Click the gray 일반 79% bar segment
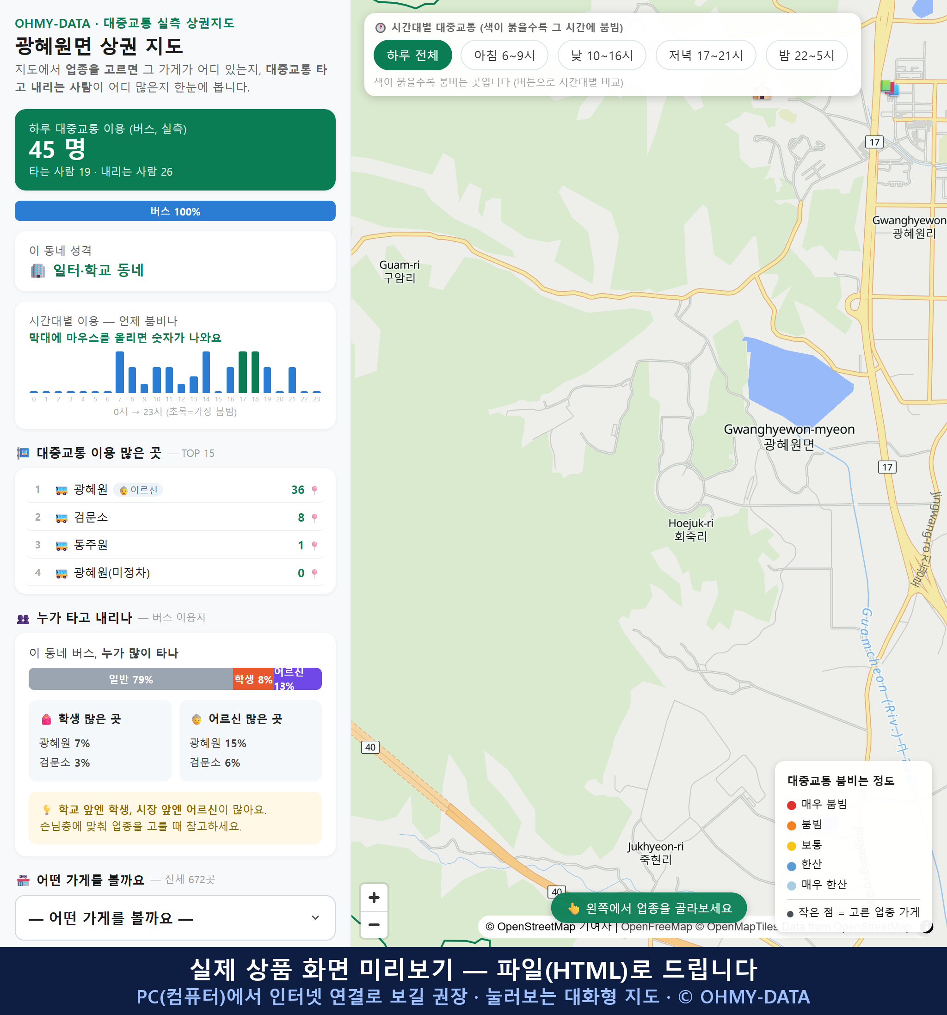The height and width of the screenshot is (1015, 947). (131, 679)
